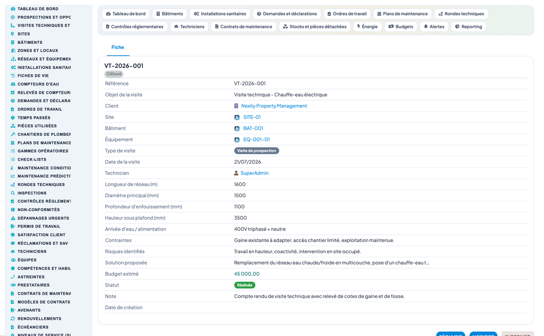The height and width of the screenshot is (336, 544).
Task: Open the EQ-001-01 equipment link
Action: point(257,140)
